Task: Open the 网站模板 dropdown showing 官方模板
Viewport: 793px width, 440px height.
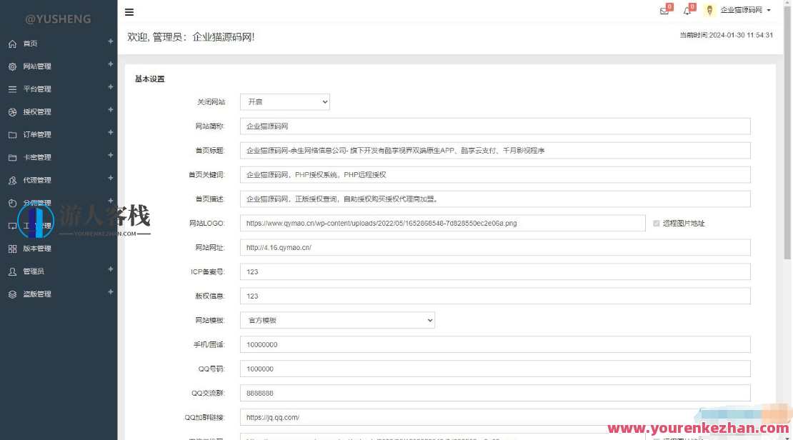Action: tap(337, 320)
